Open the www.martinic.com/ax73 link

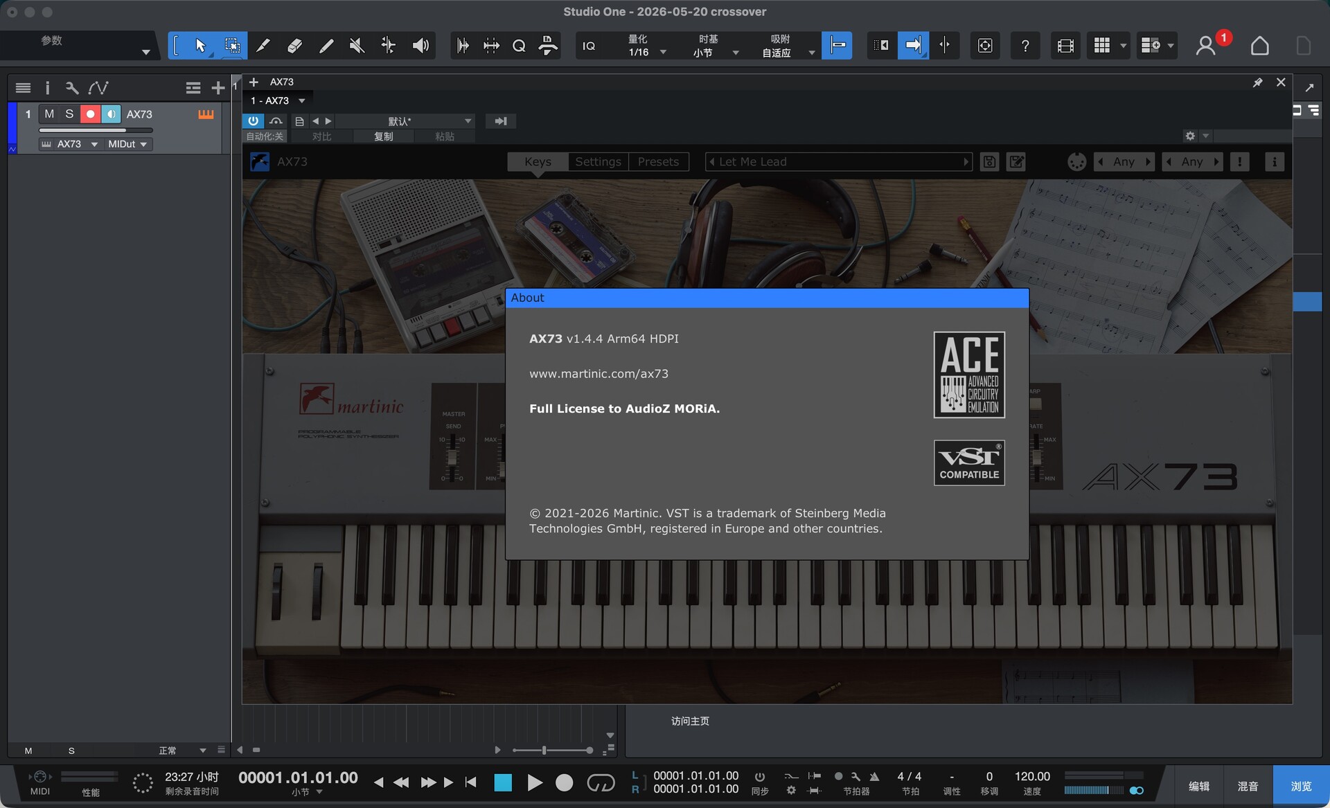tap(598, 374)
